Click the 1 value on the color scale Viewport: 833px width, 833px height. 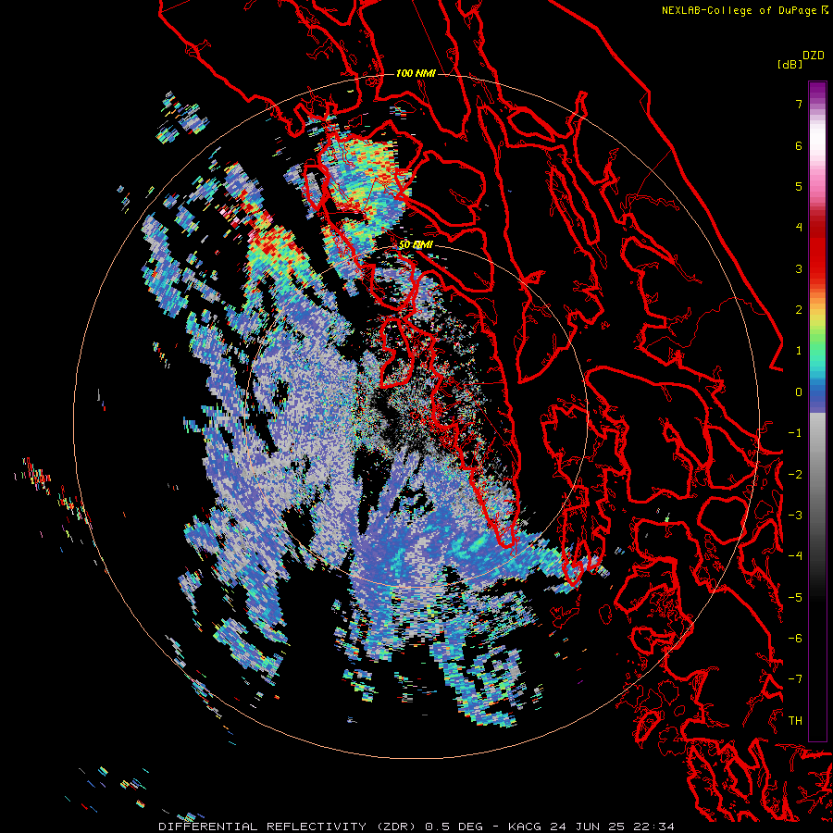799,351
